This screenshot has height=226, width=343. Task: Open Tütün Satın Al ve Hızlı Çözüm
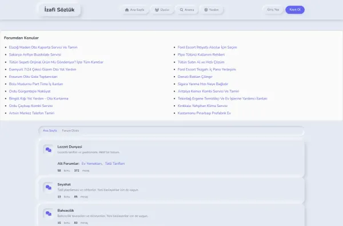point(201,62)
